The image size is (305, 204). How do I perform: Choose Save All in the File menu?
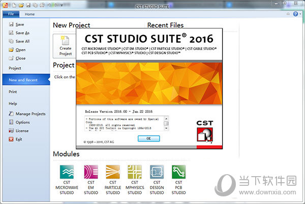[x=19, y=42]
